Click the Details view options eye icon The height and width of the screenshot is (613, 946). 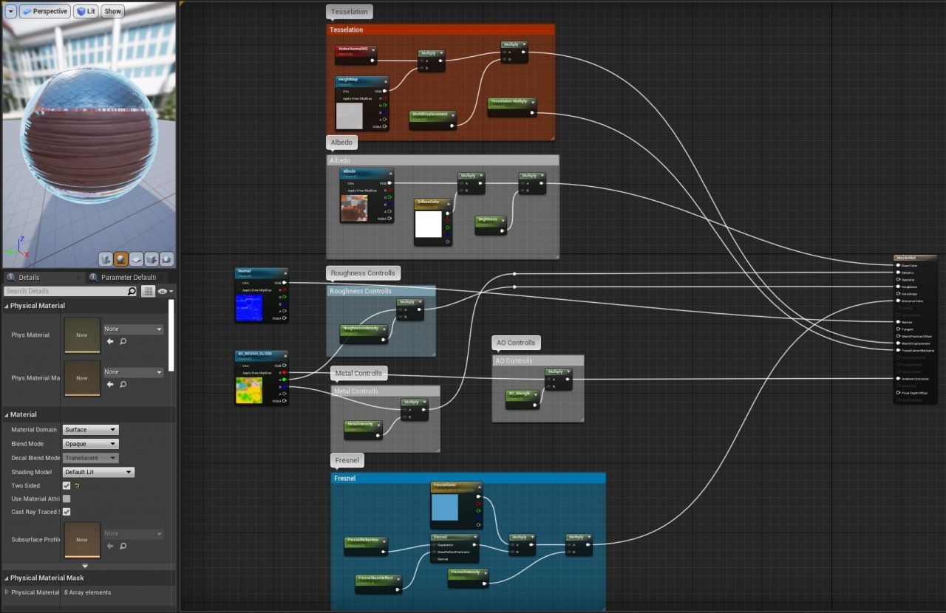163,292
